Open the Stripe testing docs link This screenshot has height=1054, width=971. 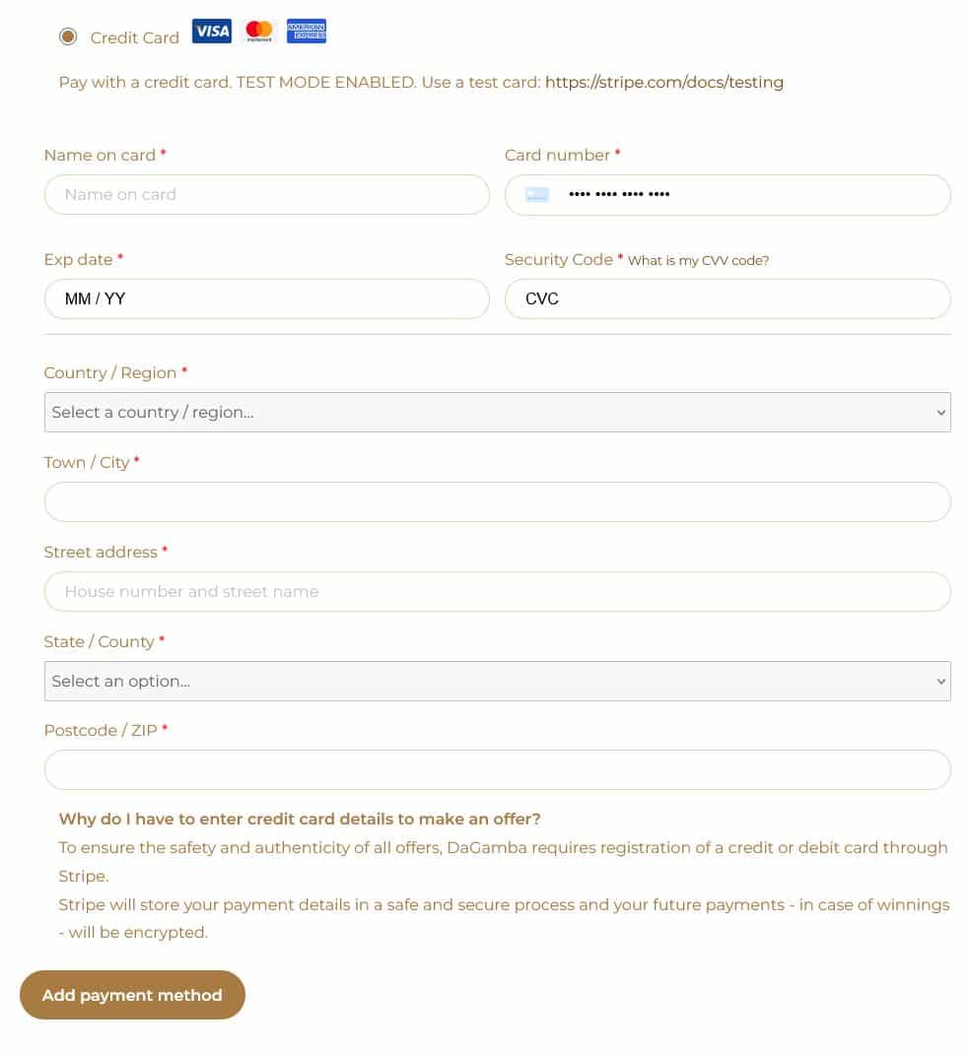663,83
